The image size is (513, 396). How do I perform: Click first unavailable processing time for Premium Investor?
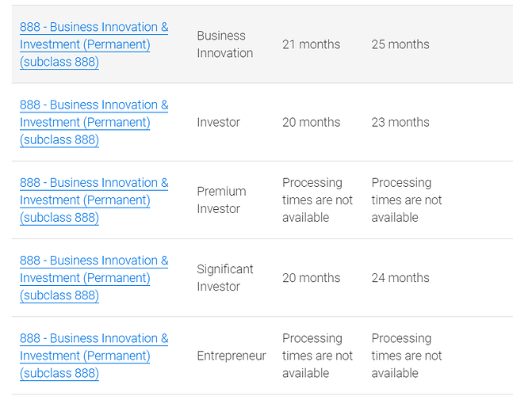(317, 200)
